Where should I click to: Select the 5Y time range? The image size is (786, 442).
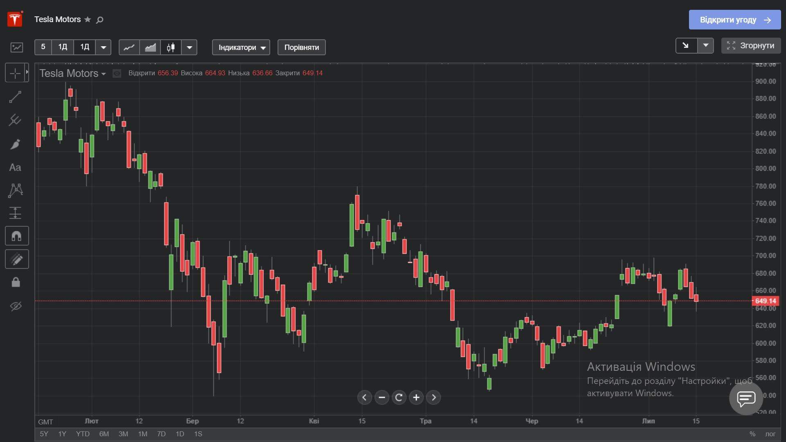pyautogui.click(x=44, y=434)
